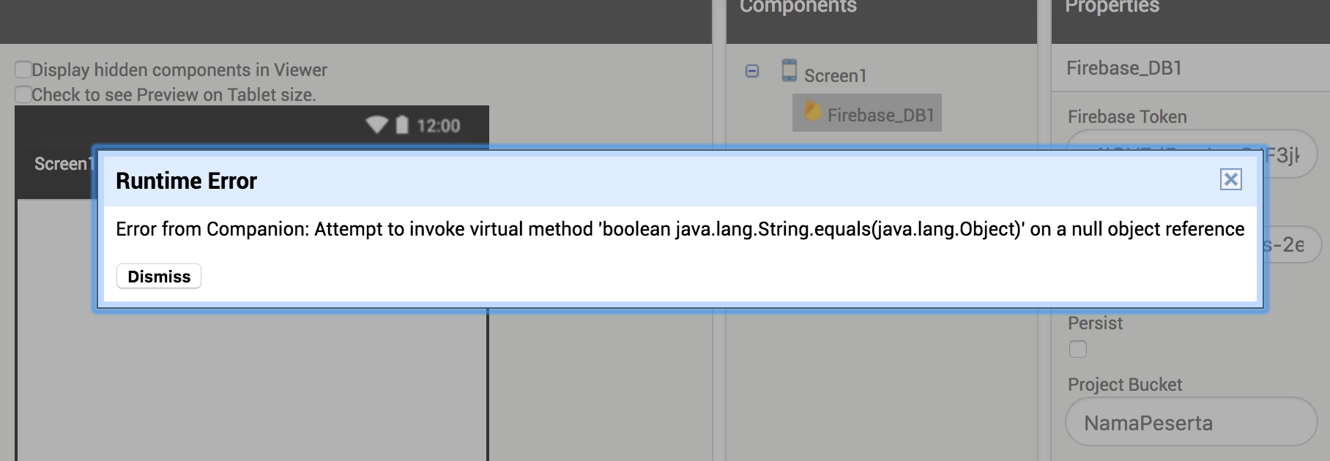Check the Preview on Tablet size box
The height and width of the screenshot is (461, 1330).
pos(23,94)
